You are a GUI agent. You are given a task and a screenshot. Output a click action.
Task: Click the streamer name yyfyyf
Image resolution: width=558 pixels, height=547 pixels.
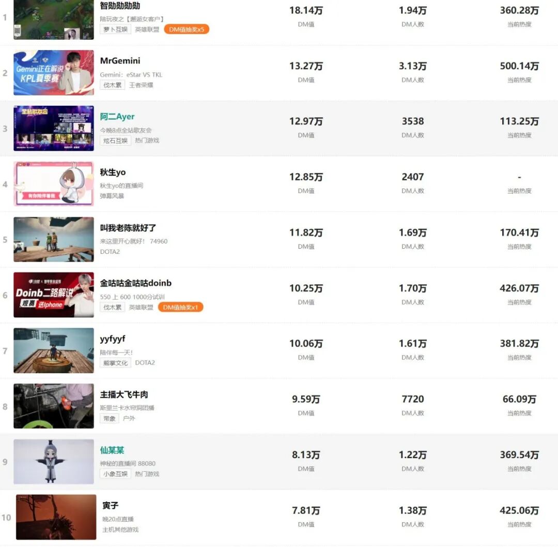tap(113, 339)
